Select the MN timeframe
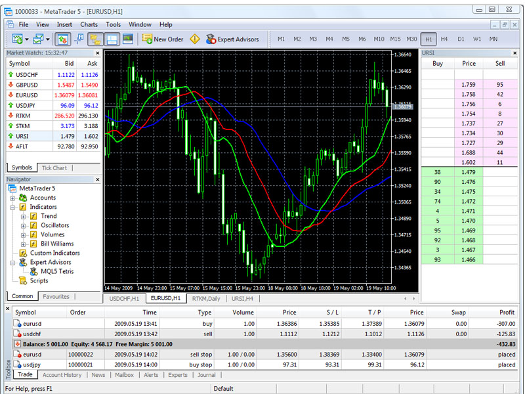The image size is (525, 394). [493, 39]
